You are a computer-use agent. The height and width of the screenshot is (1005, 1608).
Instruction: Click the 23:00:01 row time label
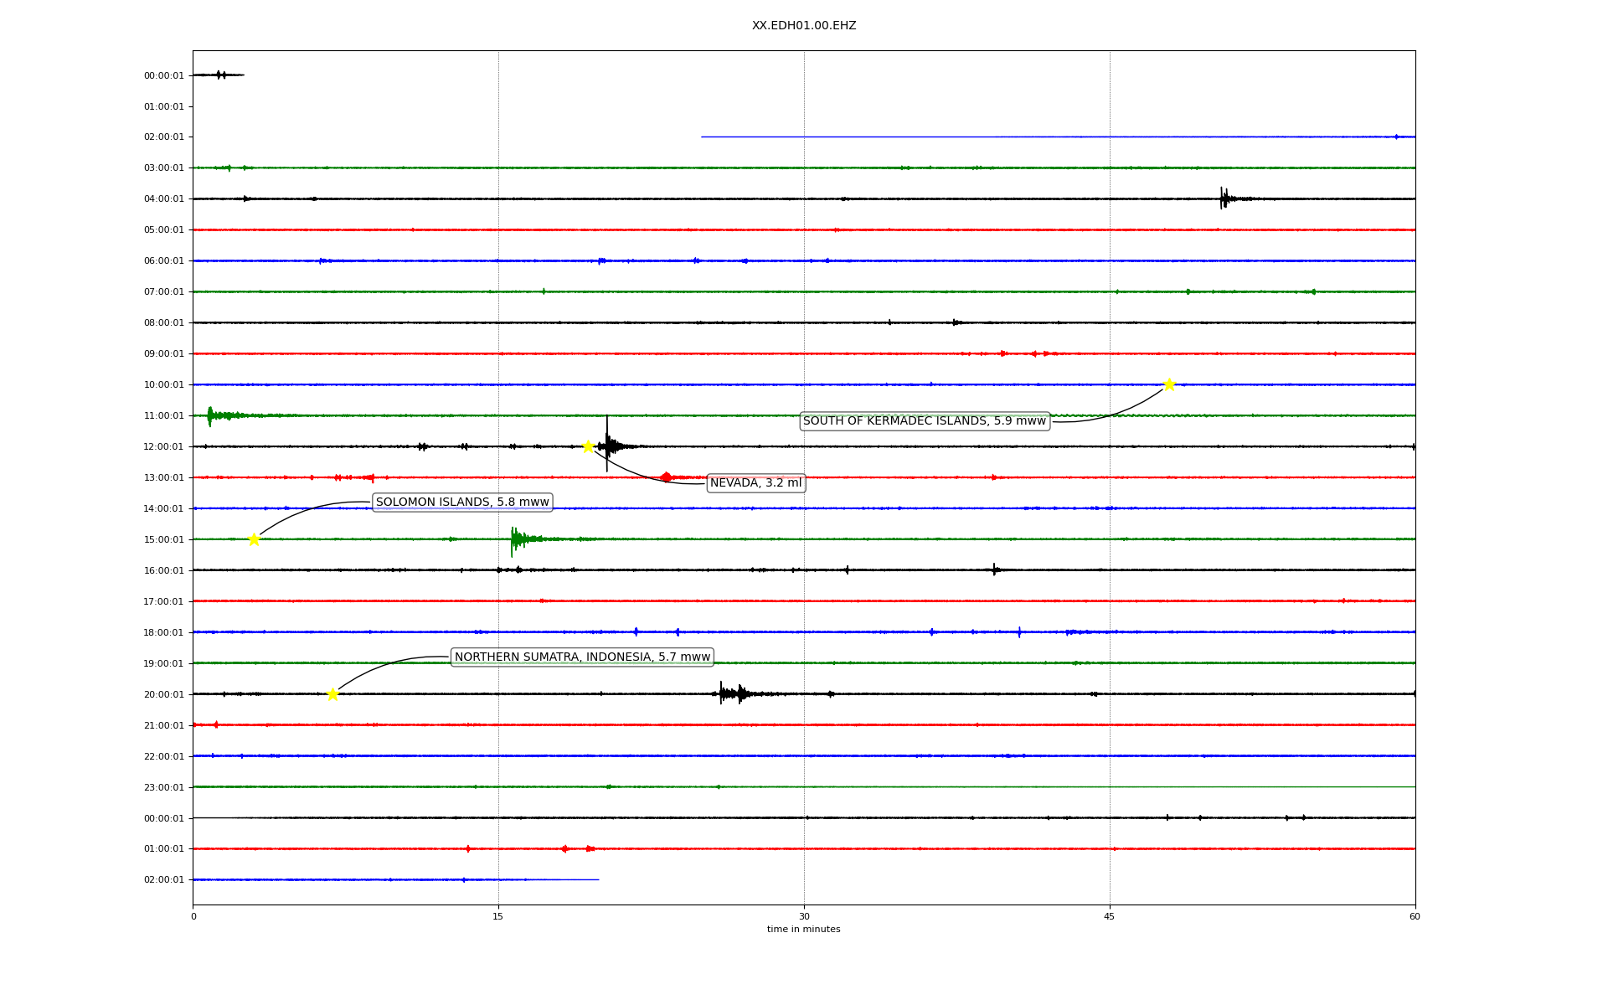[x=164, y=787]
